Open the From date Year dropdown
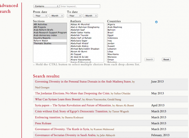Screen dimensions: 189x138 [40, 16]
